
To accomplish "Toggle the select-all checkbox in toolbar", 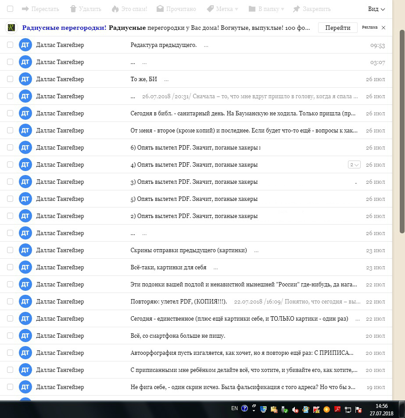I will (x=10, y=9).
